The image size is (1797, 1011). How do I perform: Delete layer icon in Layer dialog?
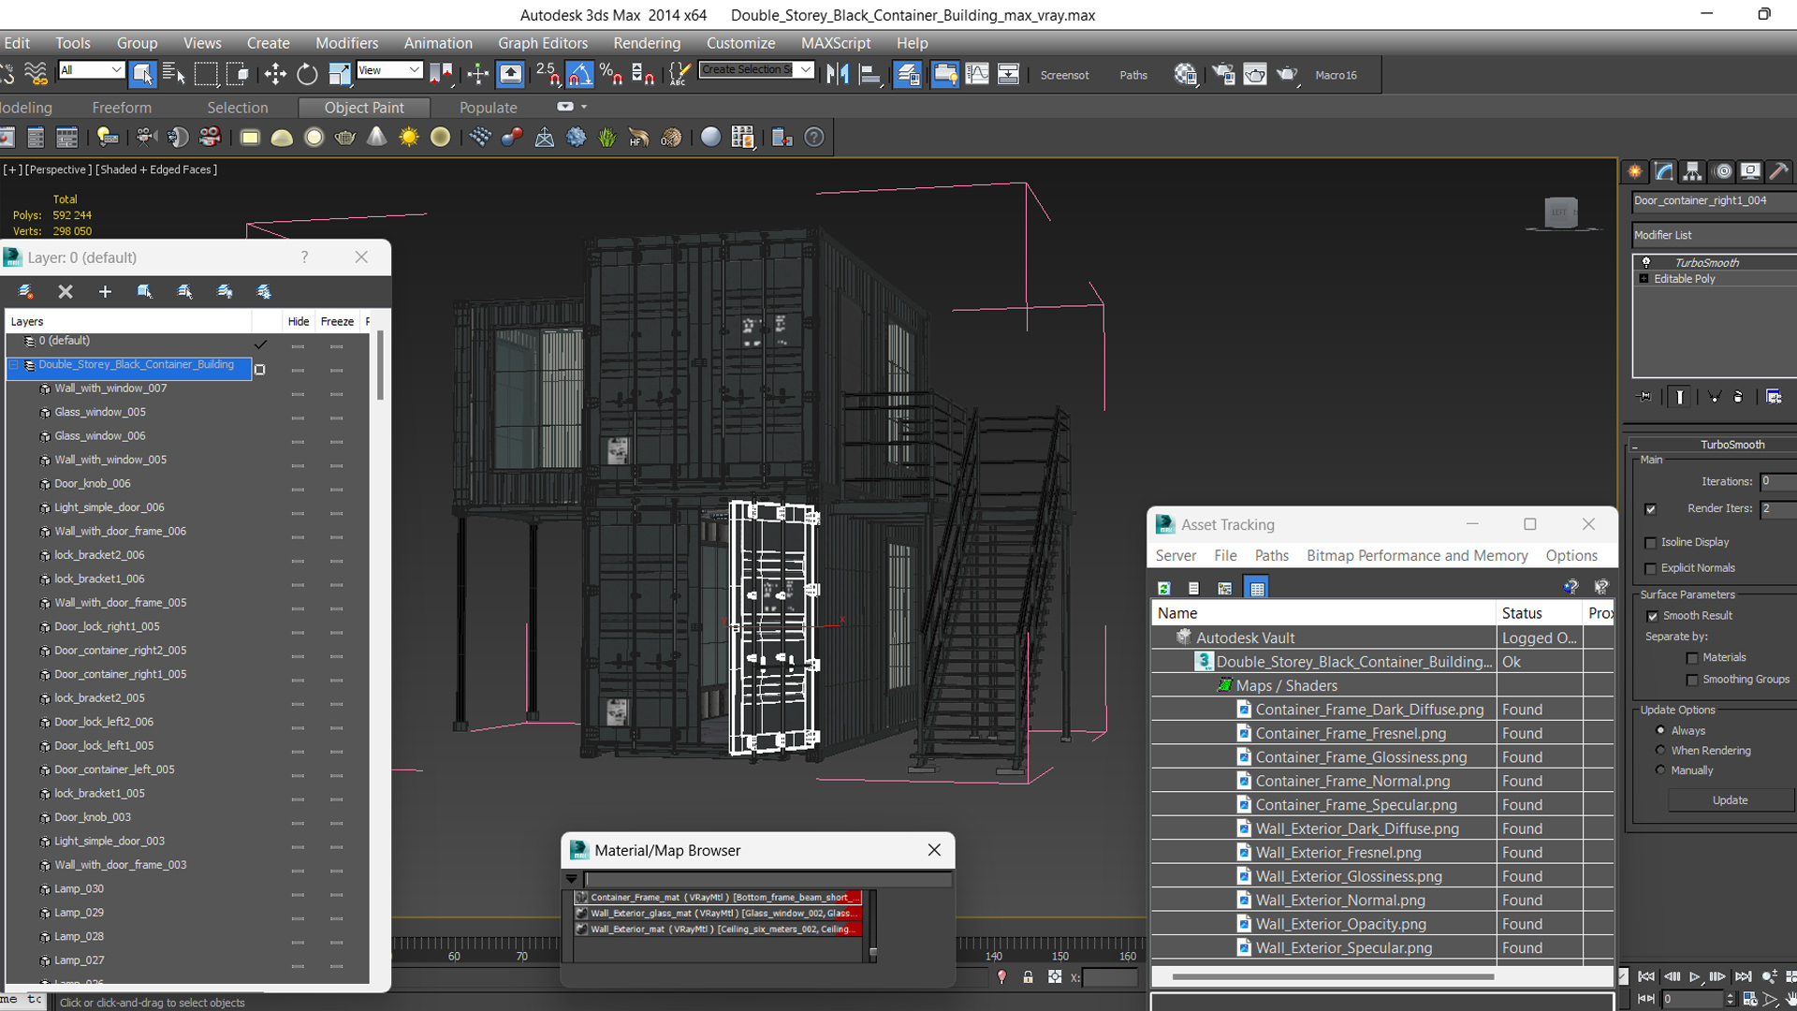pos(66,292)
